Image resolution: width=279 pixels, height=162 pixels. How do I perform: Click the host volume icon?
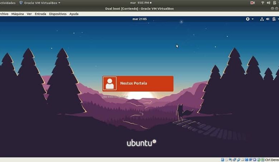pos(269,3)
